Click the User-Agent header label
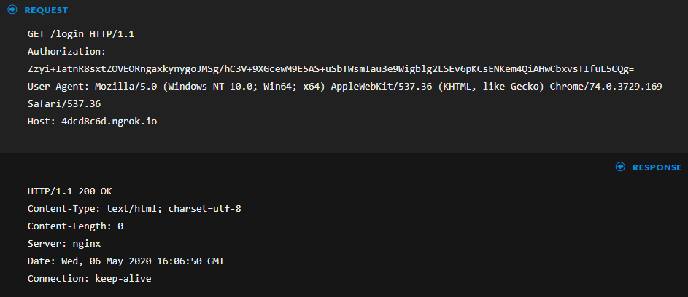The image size is (688, 297). click(x=55, y=86)
